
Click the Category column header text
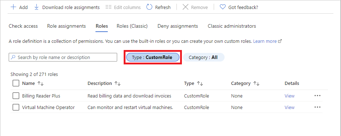pos(241,83)
